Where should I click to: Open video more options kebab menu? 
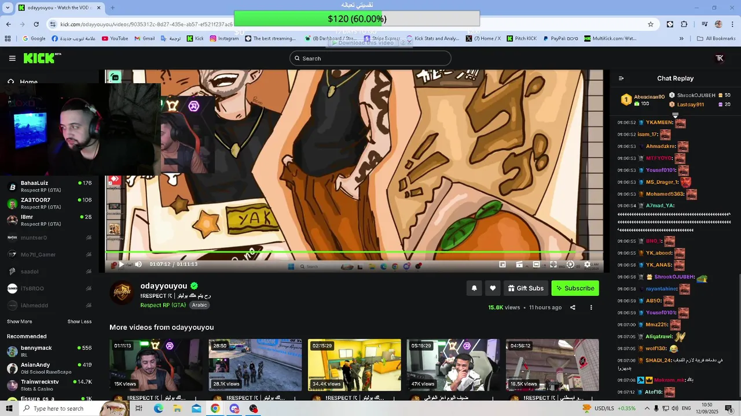point(591,307)
